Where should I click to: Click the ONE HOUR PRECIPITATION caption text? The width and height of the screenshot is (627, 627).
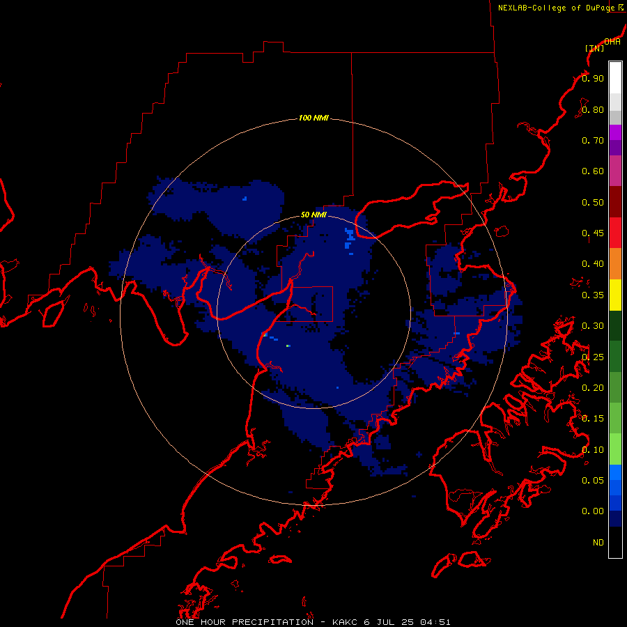pos(245,622)
